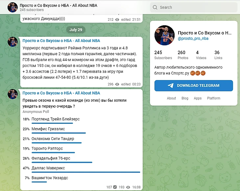The height and width of the screenshot is (191, 240).
Task: Select poll option Торонто Рэпторс
Action: 82,149
